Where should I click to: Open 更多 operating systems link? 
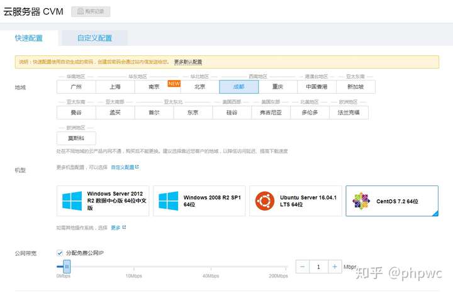pyautogui.click(x=116, y=228)
